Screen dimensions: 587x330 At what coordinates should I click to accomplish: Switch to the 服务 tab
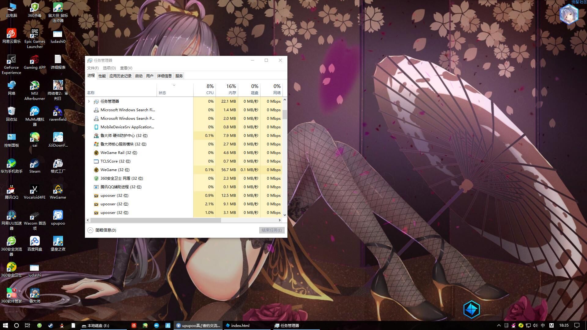179,76
